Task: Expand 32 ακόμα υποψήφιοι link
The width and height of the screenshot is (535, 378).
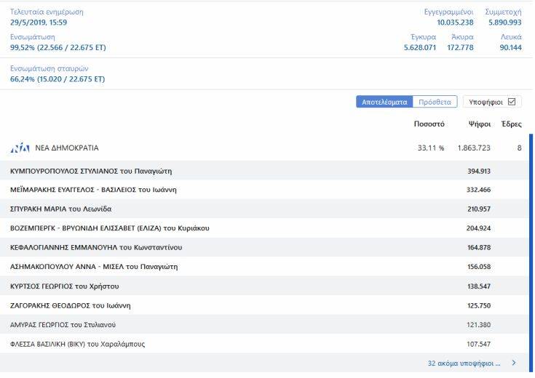Action: point(464,363)
